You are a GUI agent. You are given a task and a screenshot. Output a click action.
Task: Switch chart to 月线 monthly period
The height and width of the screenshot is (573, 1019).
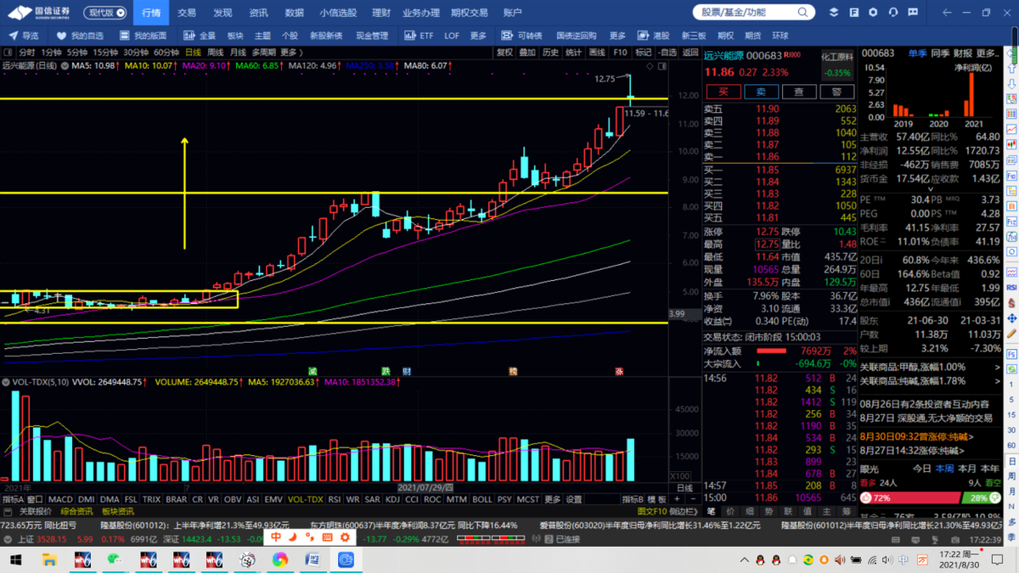click(x=239, y=53)
